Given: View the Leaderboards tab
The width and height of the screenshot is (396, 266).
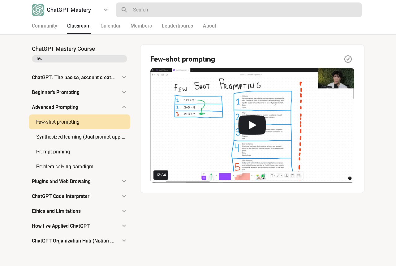Looking at the screenshot, I should (x=177, y=26).
